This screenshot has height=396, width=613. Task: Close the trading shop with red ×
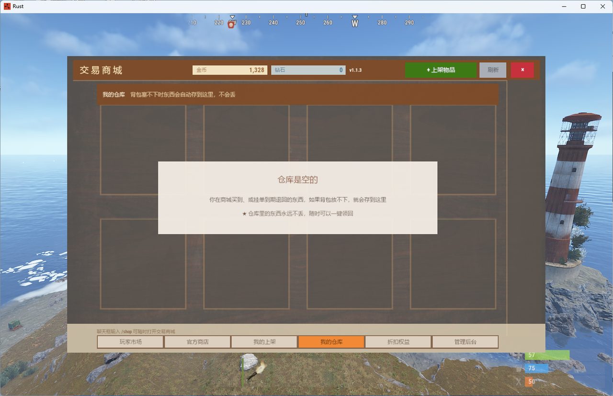(x=522, y=70)
